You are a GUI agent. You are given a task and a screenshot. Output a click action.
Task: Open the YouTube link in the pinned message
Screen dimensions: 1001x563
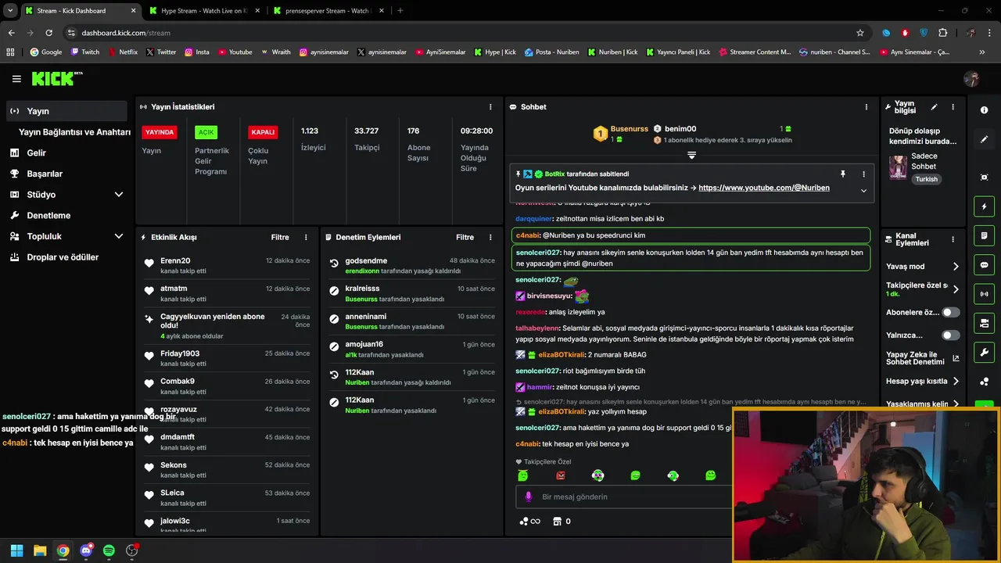(x=764, y=188)
